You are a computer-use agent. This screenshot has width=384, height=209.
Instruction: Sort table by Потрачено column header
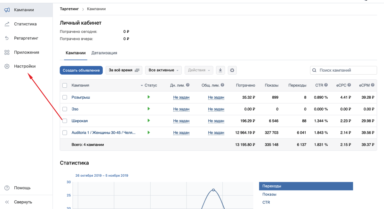tap(245, 85)
